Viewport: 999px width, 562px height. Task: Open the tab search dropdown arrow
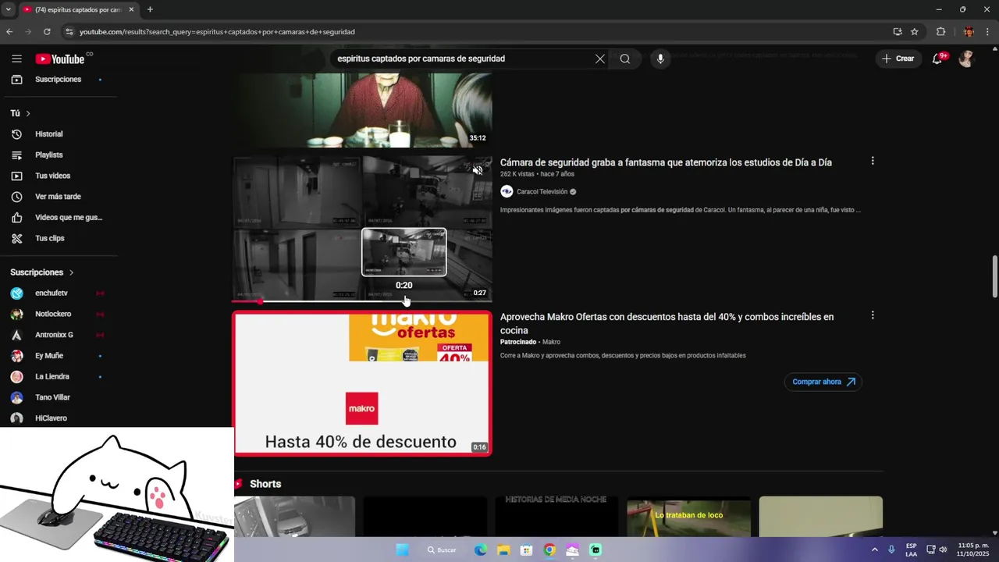point(8,9)
